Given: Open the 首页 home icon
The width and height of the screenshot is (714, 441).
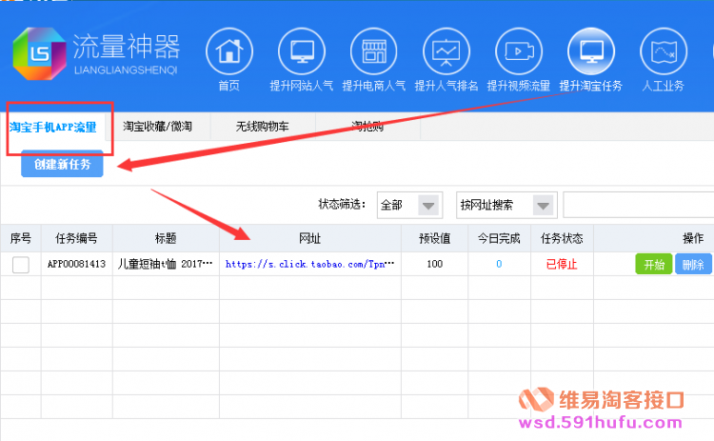Looking at the screenshot, I should click(229, 51).
